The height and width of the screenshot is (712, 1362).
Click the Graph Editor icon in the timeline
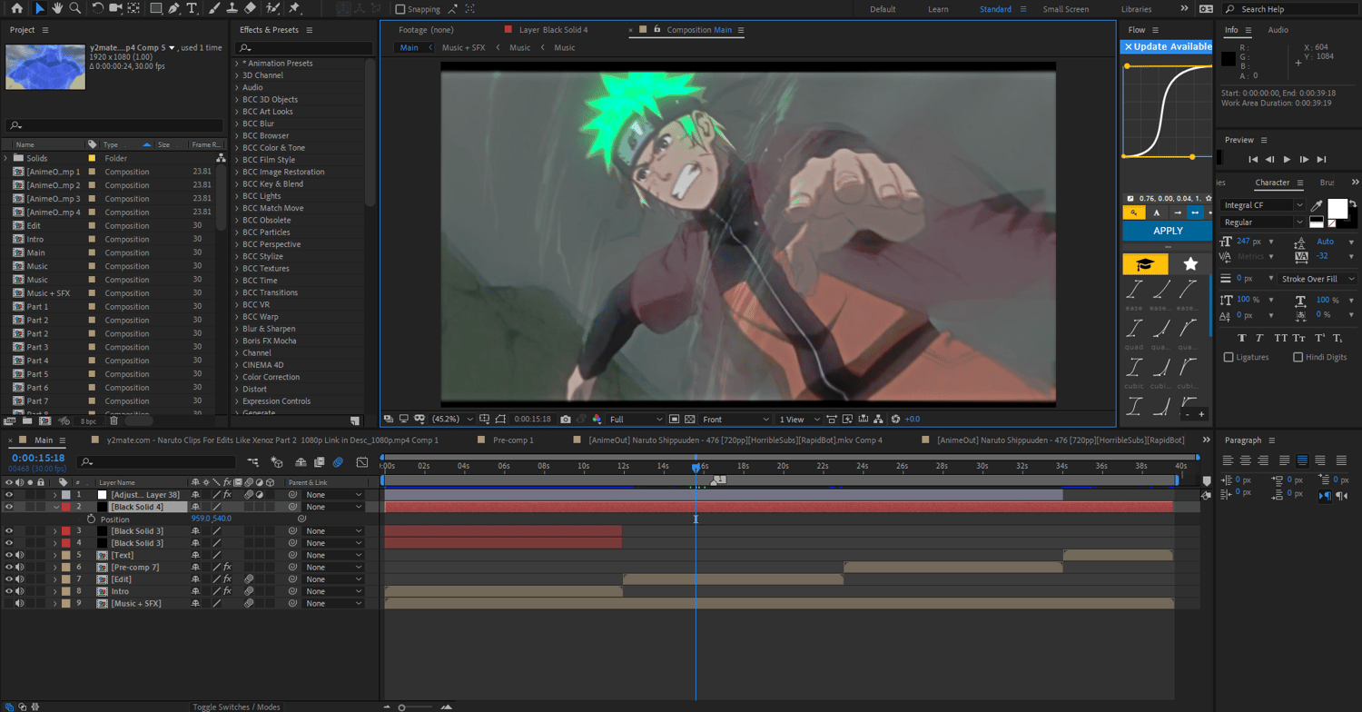tap(361, 462)
